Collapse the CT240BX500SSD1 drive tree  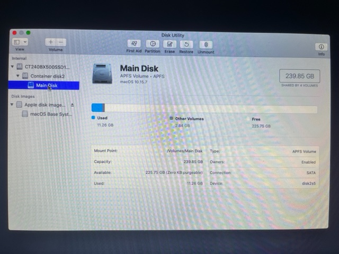tap(12, 67)
